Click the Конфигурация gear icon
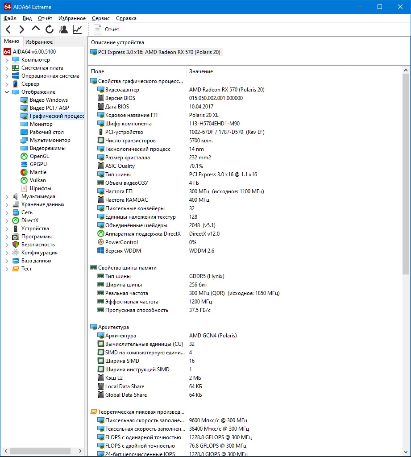Image resolution: width=411 pixels, height=457 pixels. tap(16, 253)
